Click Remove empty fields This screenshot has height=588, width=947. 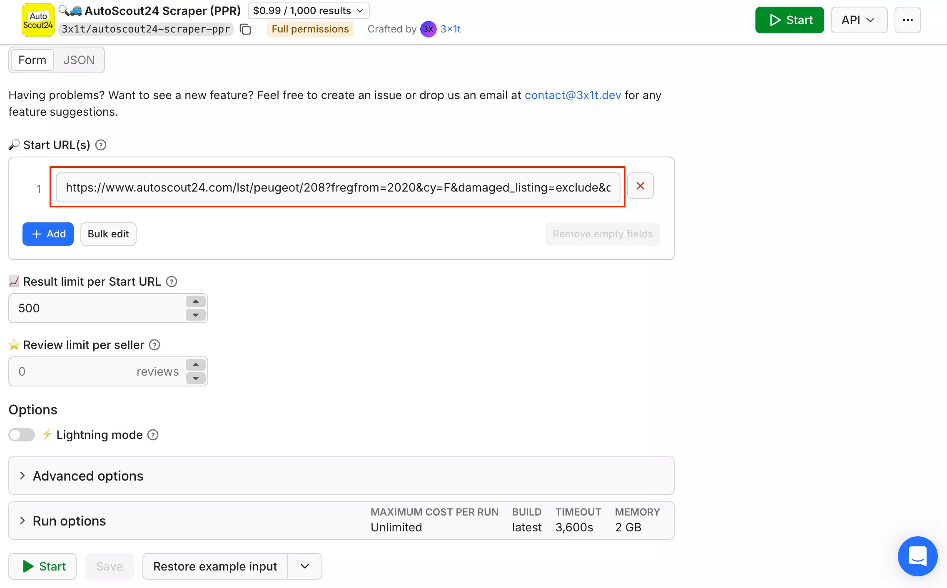(x=603, y=234)
